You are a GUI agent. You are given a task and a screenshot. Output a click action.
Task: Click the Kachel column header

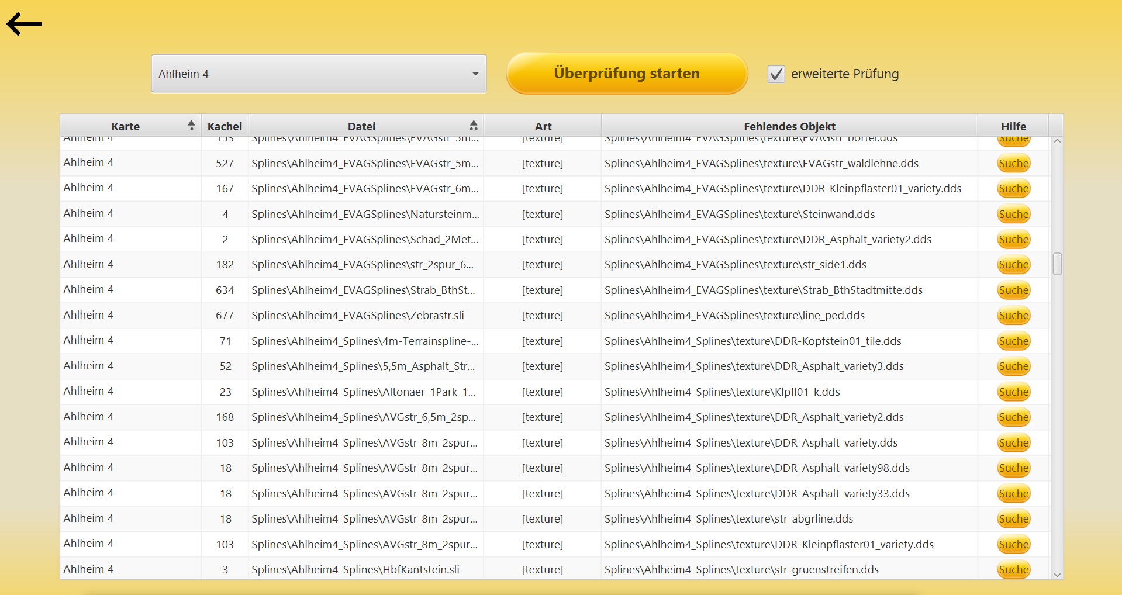click(x=225, y=126)
